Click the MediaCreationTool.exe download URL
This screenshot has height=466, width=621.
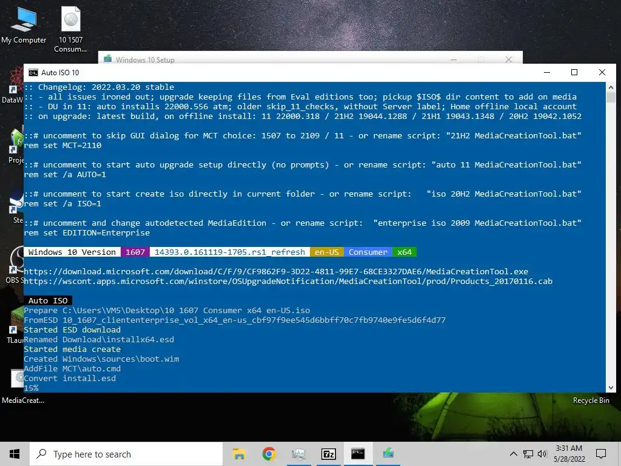point(276,271)
